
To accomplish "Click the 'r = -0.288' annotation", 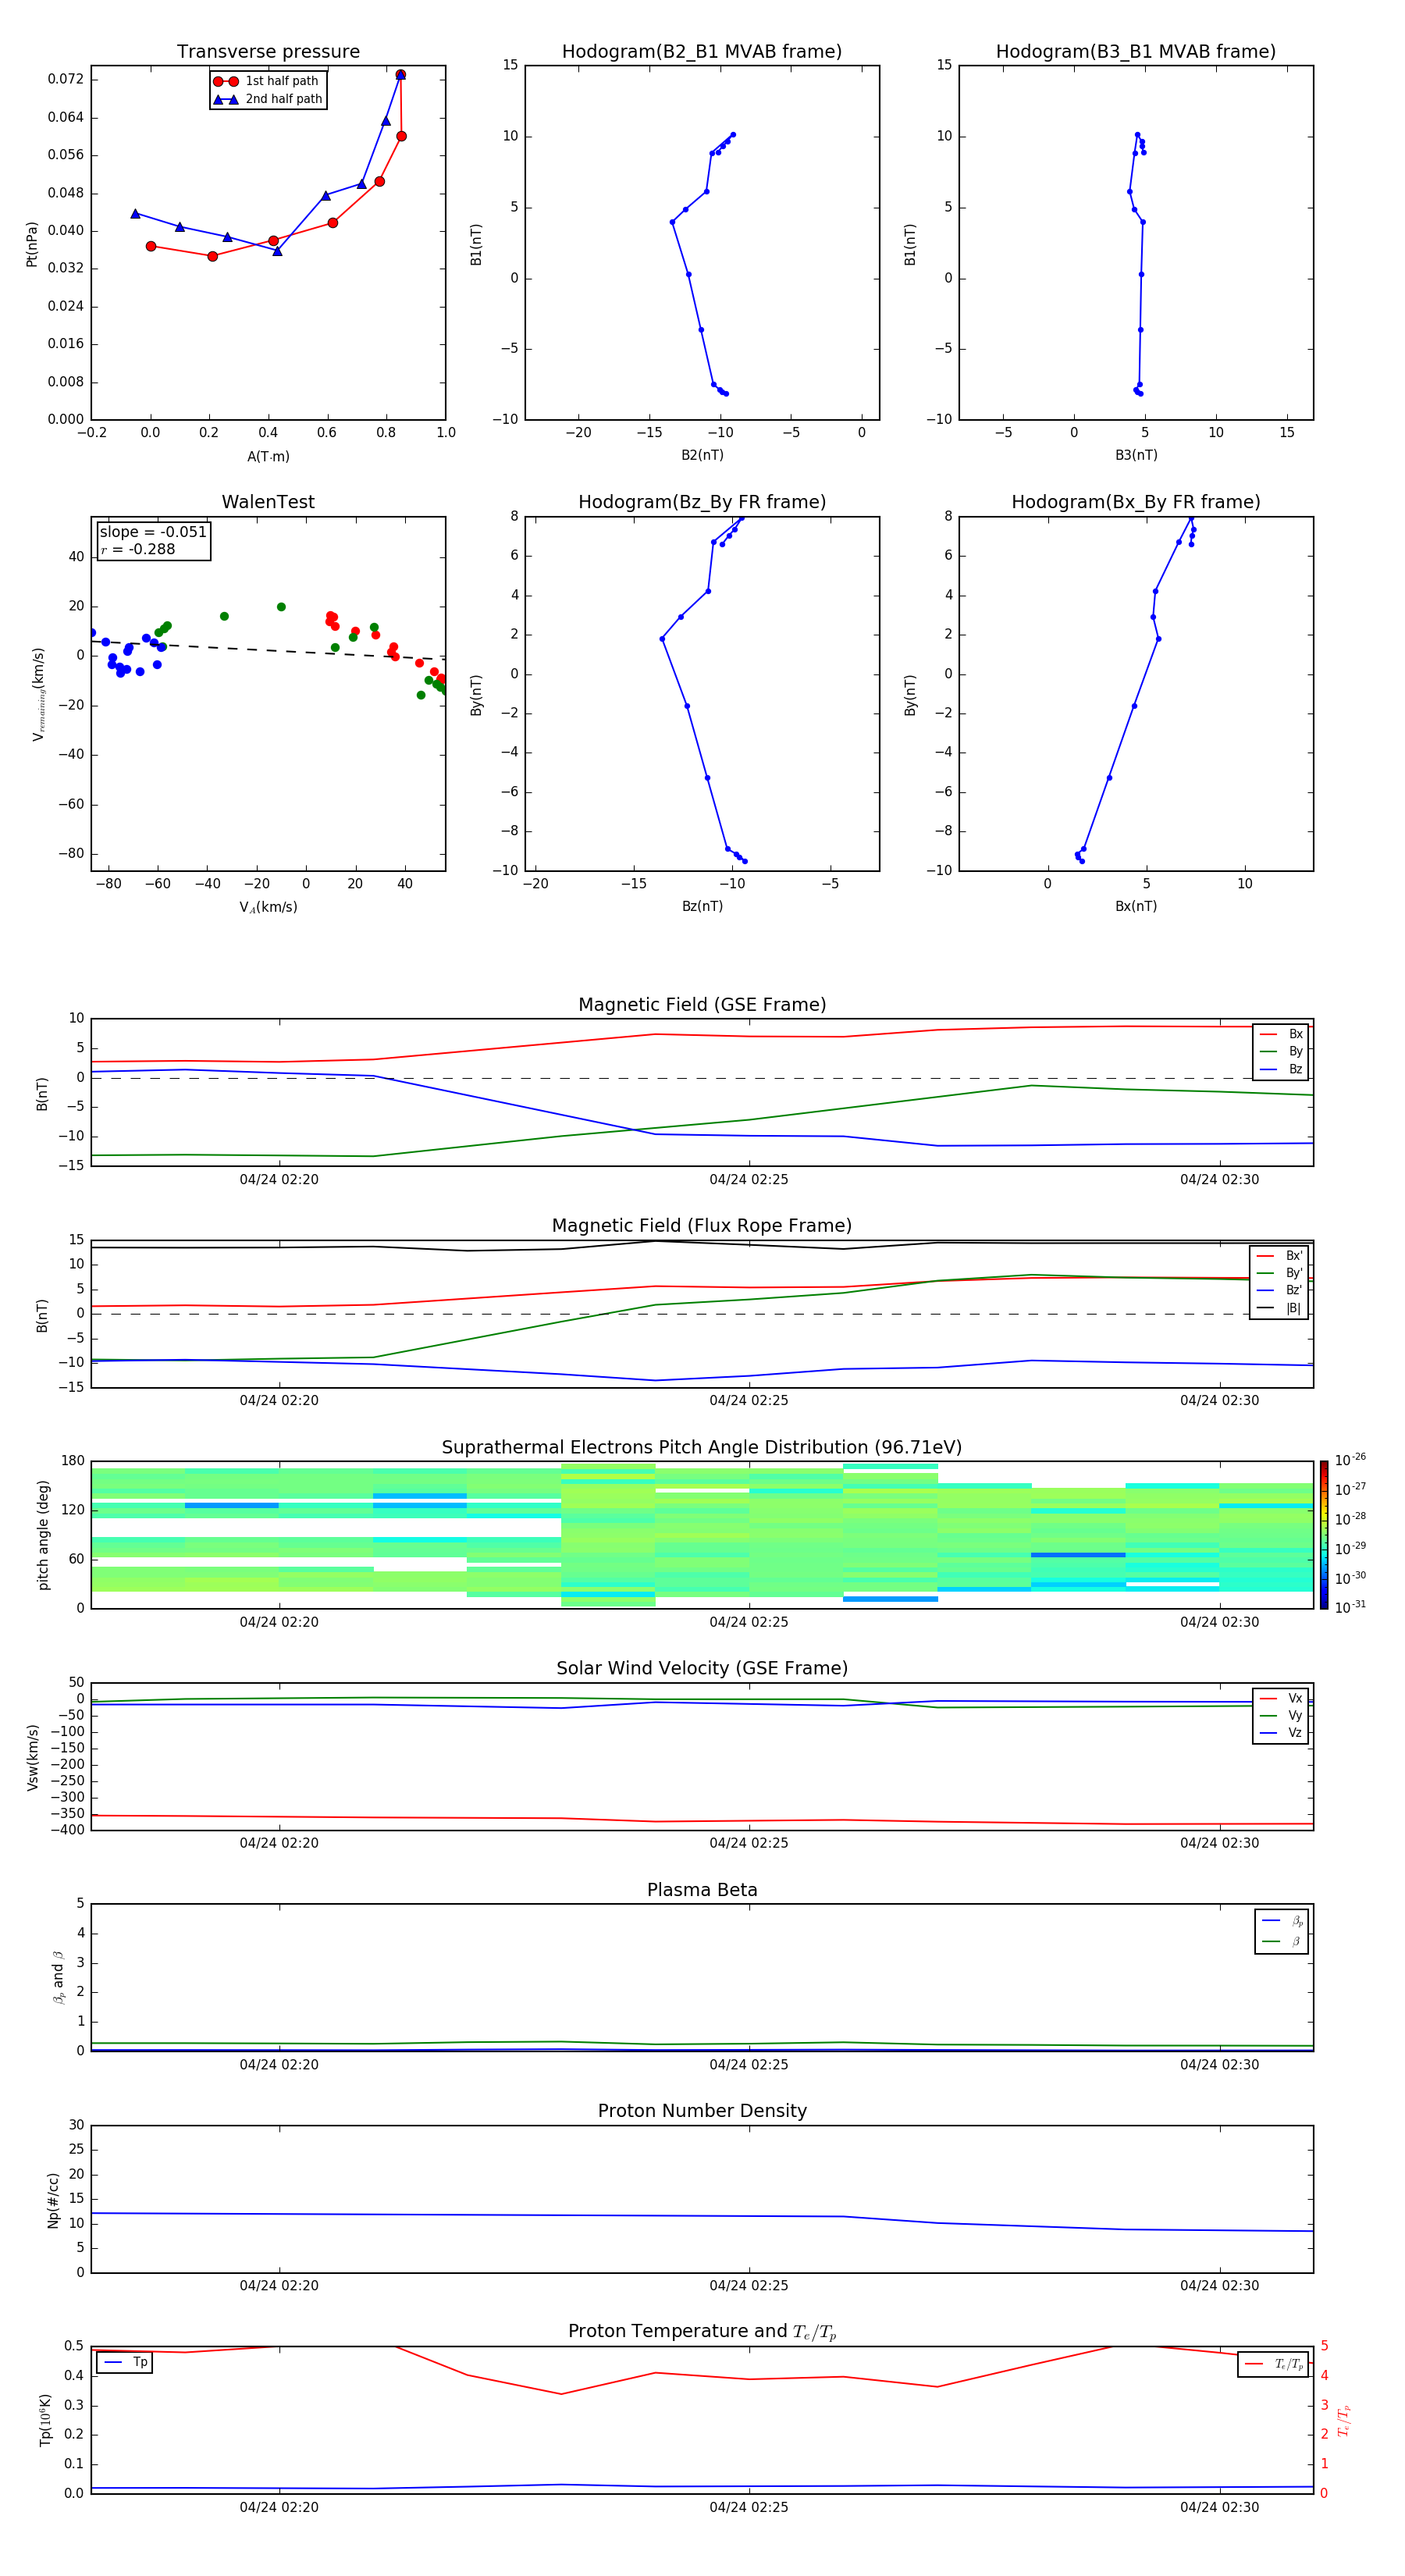I will pyautogui.click(x=138, y=549).
